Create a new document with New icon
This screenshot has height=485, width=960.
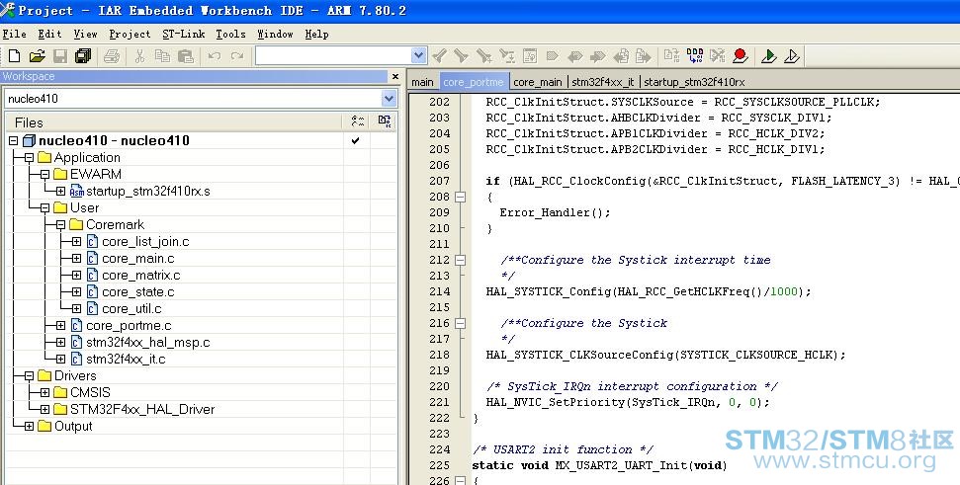[x=14, y=56]
